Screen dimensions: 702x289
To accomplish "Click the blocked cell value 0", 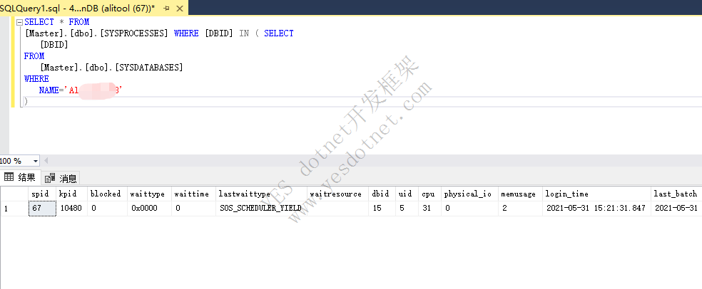I will (107, 208).
